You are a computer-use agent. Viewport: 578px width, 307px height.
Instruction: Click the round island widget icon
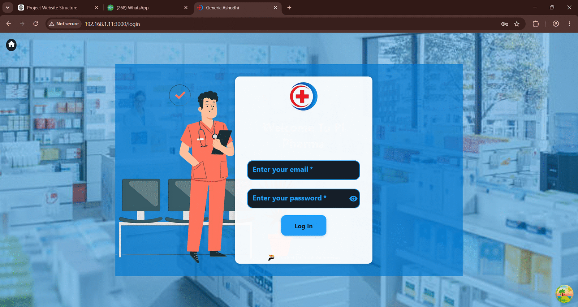point(564,294)
